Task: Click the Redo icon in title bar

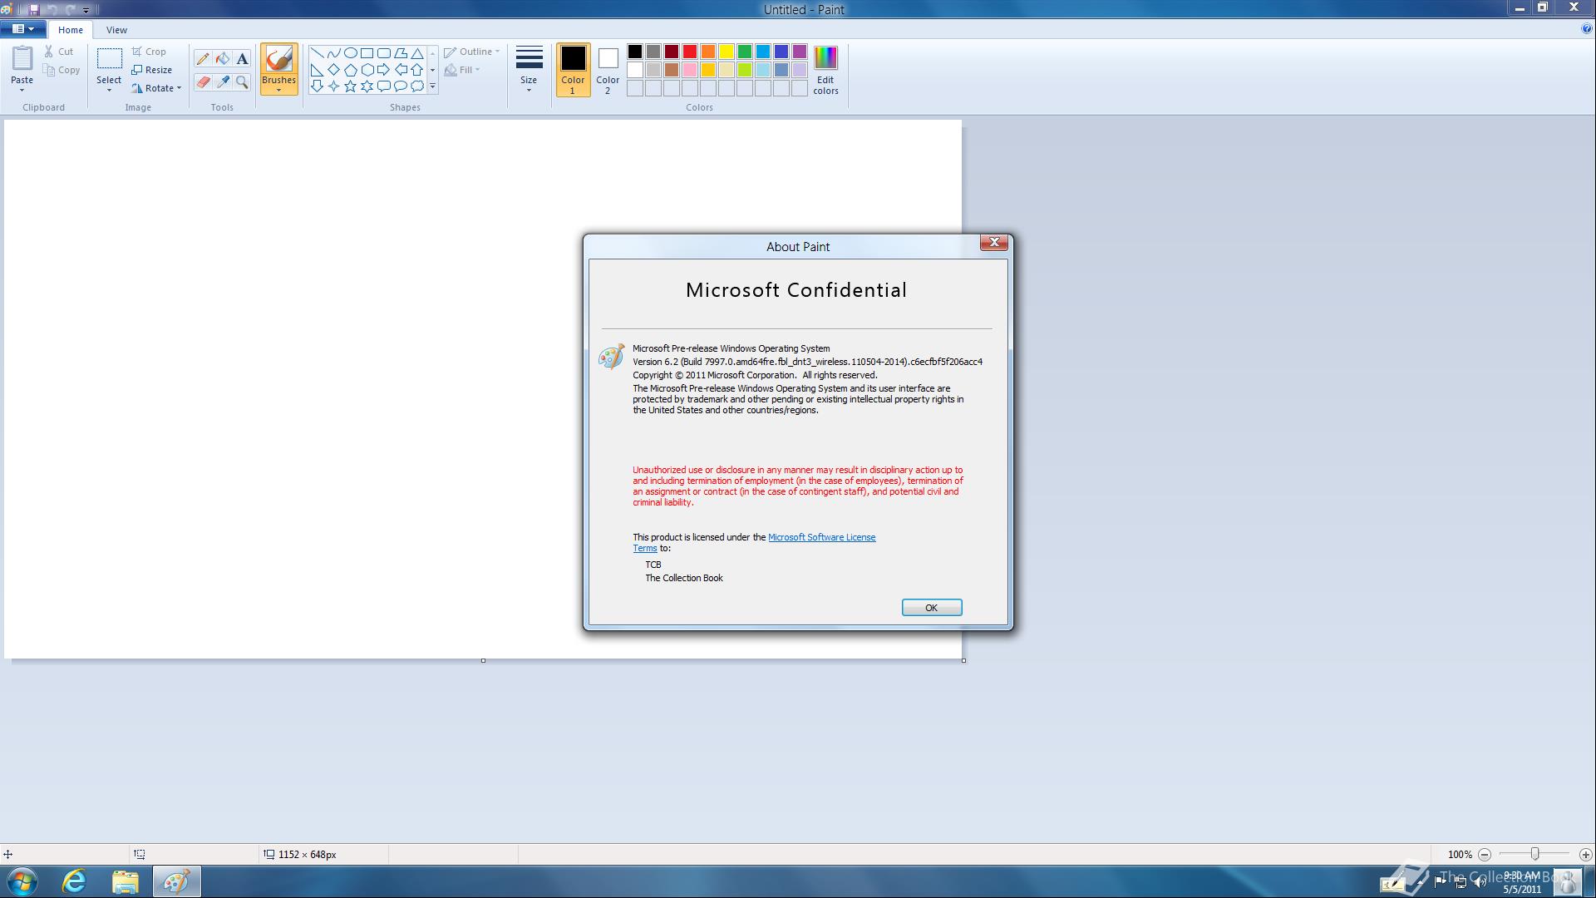Action: (x=71, y=9)
